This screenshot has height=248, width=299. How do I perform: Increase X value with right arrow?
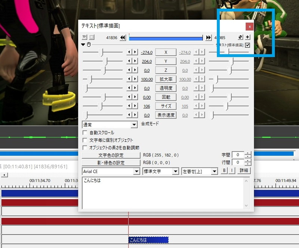(135, 52)
